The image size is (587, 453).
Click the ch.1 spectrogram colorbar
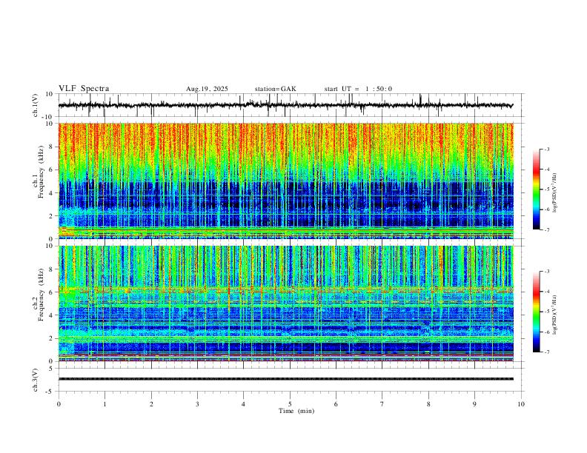pos(536,189)
